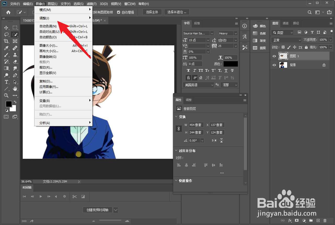Viewport: 335px width, 225px height.
Task: Toggle the 自动增强 checkbox
Action: pos(119,12)
